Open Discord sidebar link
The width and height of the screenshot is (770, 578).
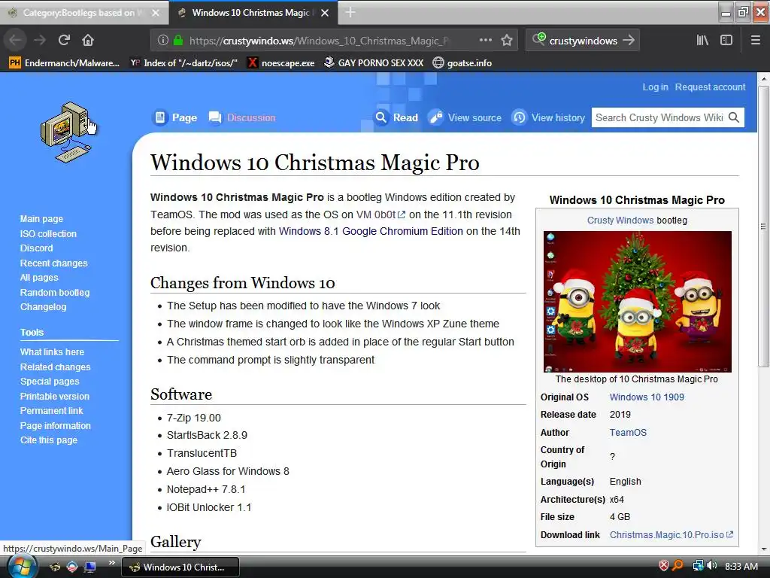pos(36,248)
